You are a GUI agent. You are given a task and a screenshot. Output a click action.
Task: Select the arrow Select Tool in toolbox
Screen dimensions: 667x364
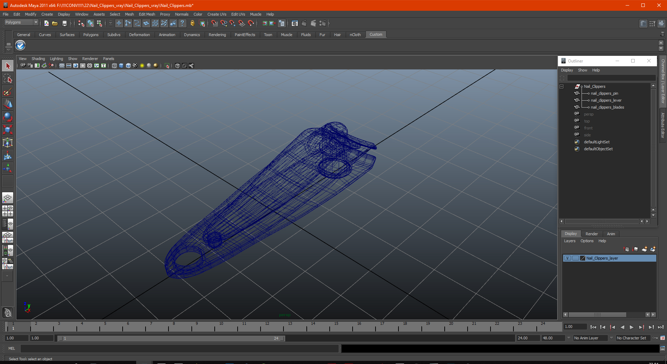[8, 66]
